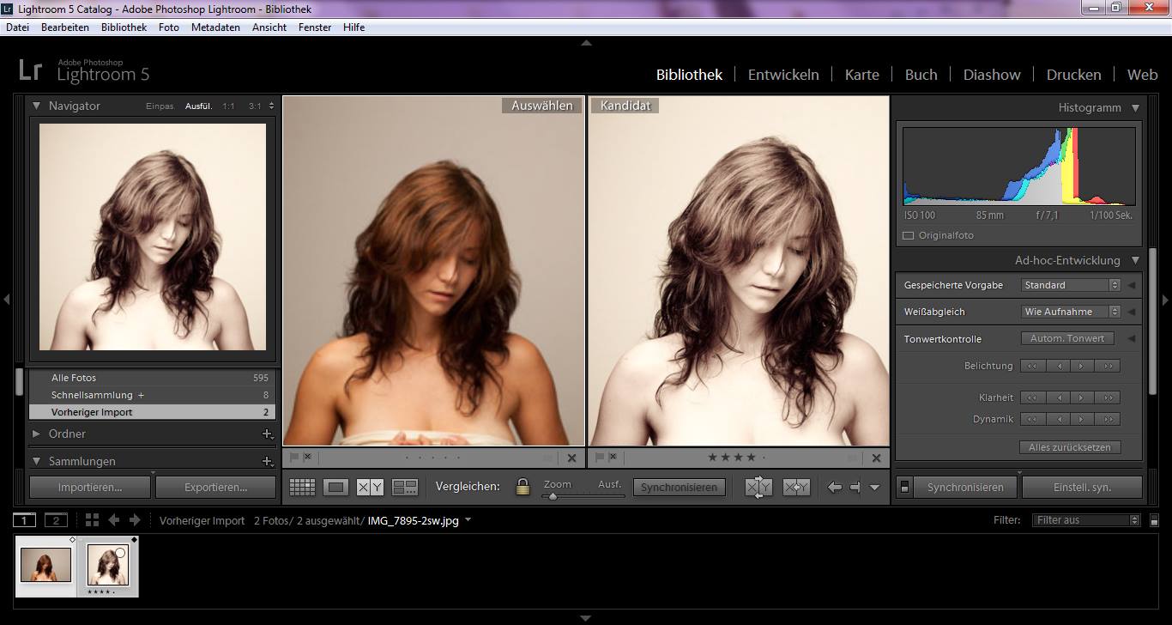
Task: Collapse the Navigator panel
Action: tap(37, 106)
